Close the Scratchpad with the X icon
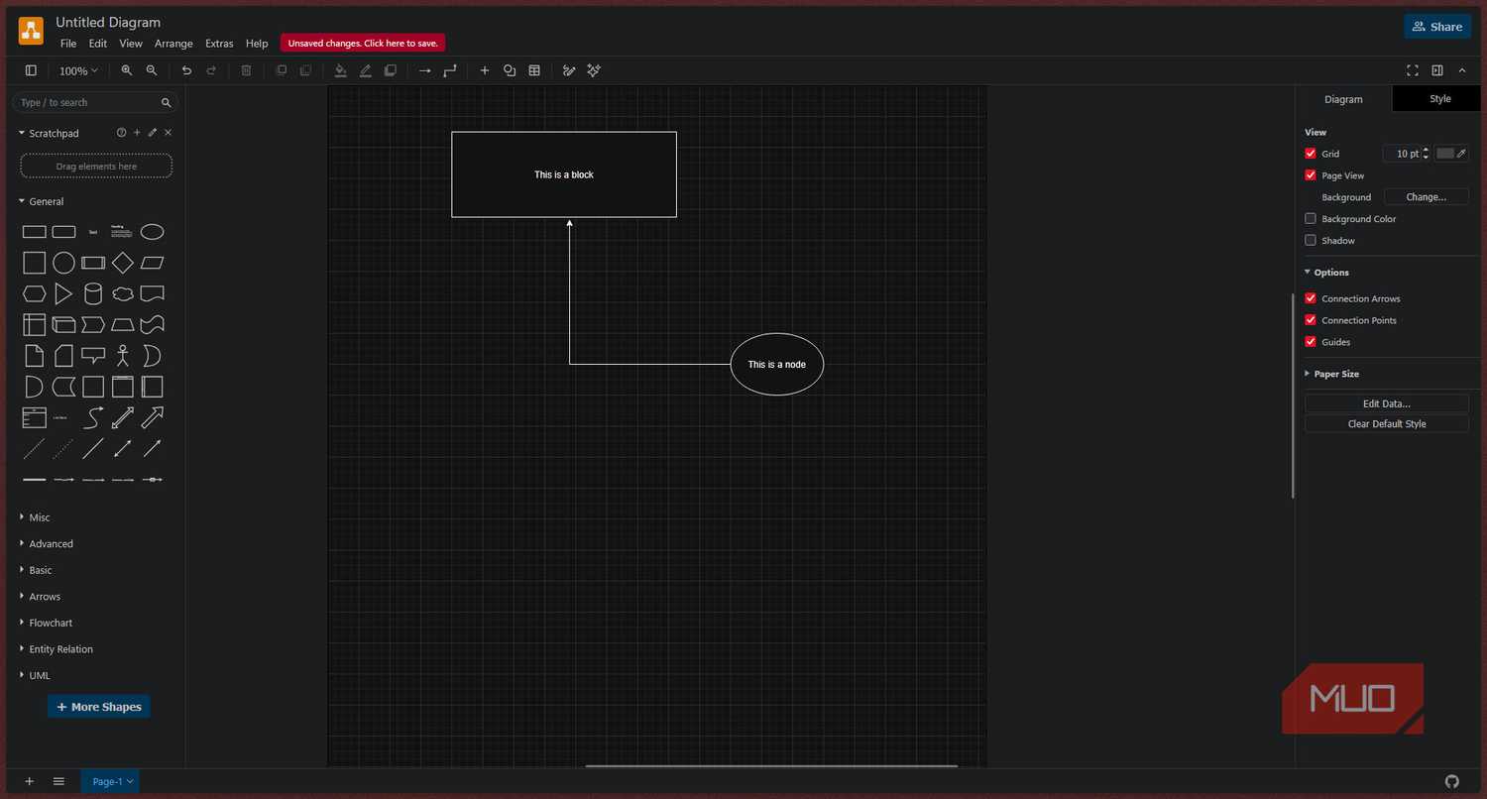 click(169, 133)
